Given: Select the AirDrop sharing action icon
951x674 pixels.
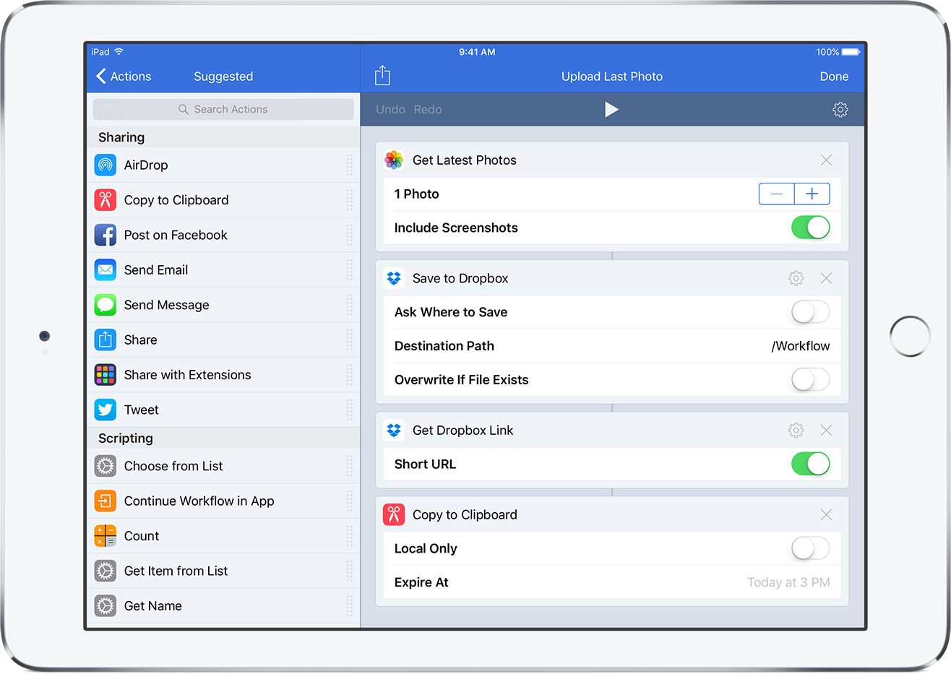Looking at the screenshot, I should tap(105, 165).
